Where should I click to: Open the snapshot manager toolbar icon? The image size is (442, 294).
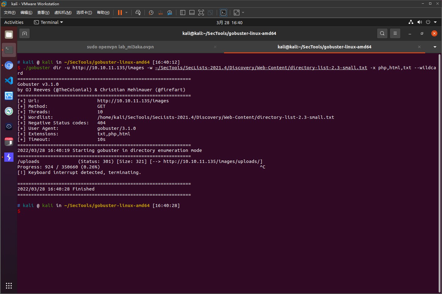tap(170, 13)
